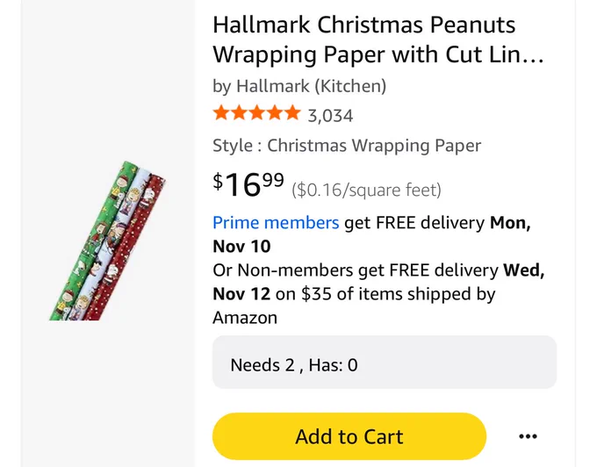Open the Hallmark Christmas Peanuts product title
Screen dimensions: 597x467
click(378, 40)
